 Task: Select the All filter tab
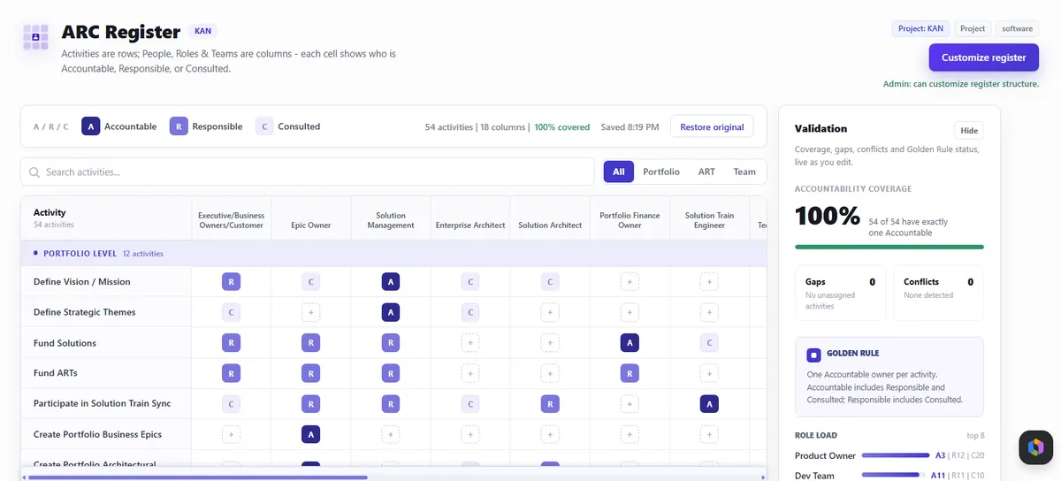619,172
